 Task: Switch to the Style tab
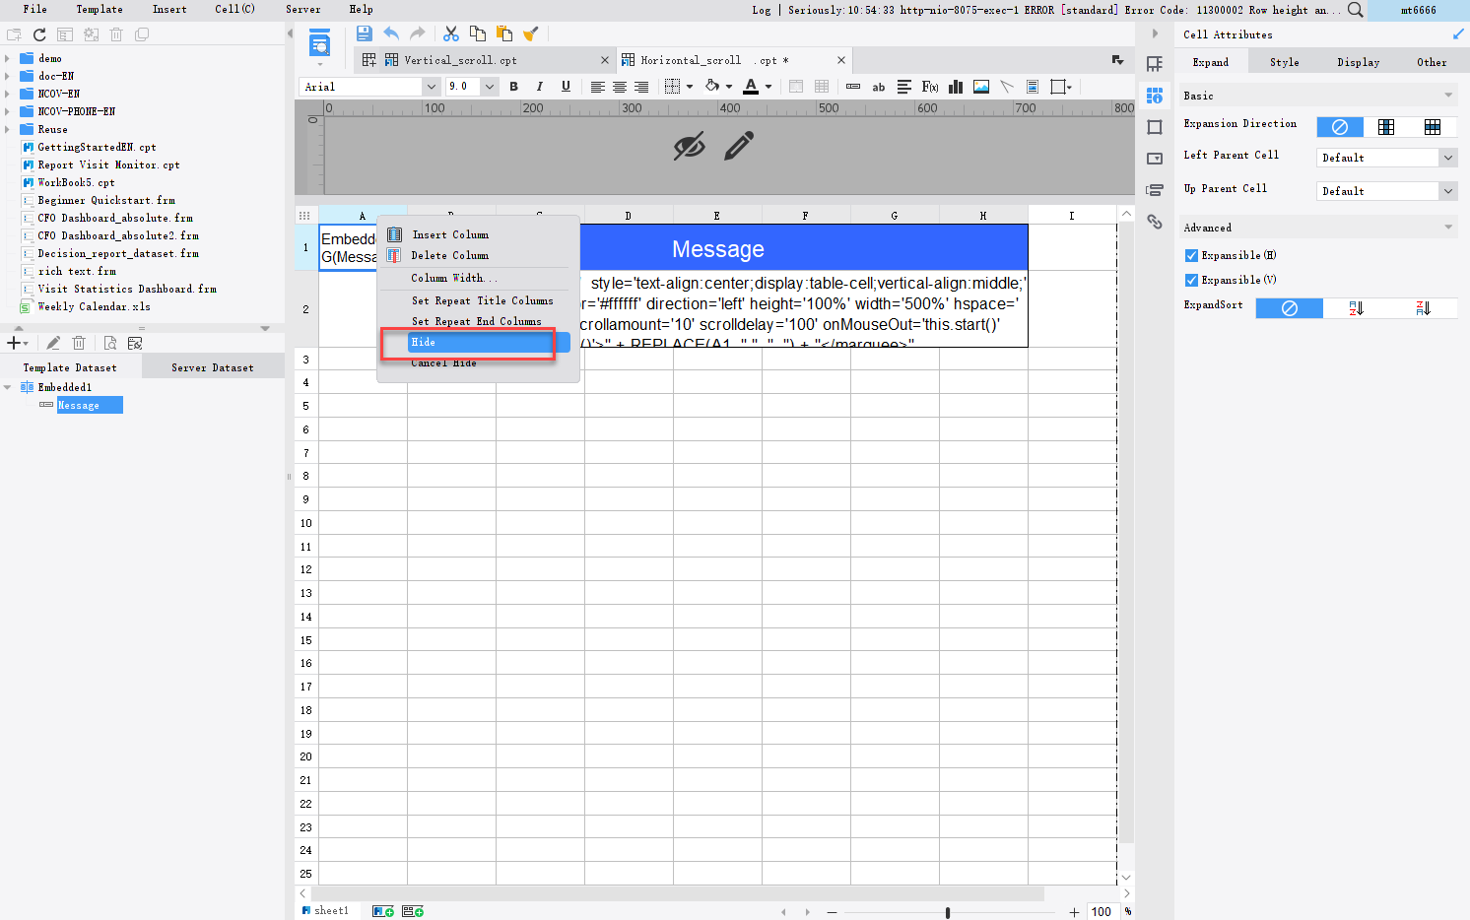pyautogui.click(x=1284, y=62)
